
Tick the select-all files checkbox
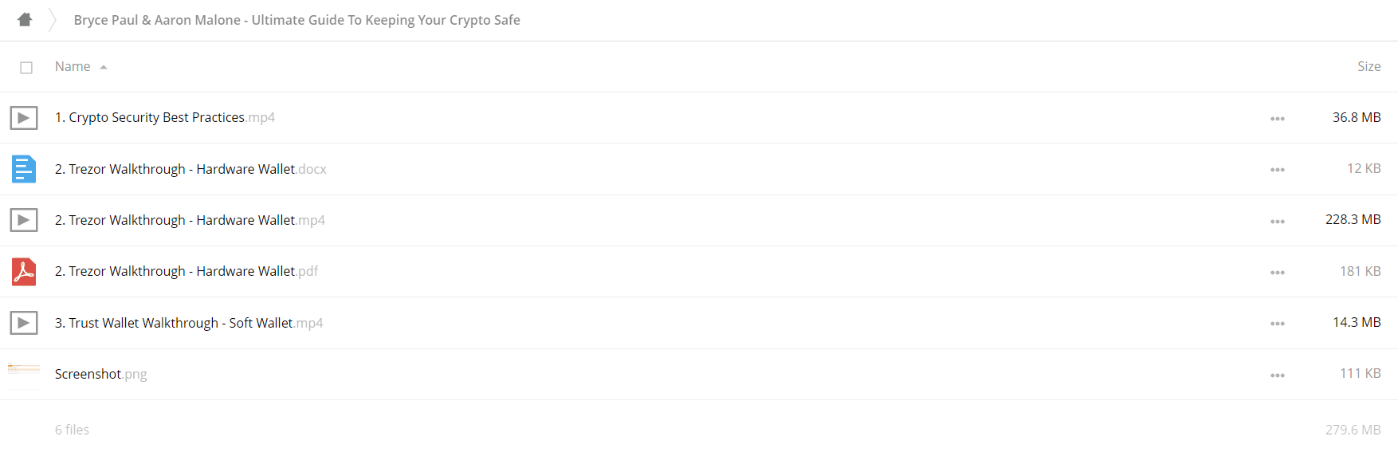coord(26,68)
